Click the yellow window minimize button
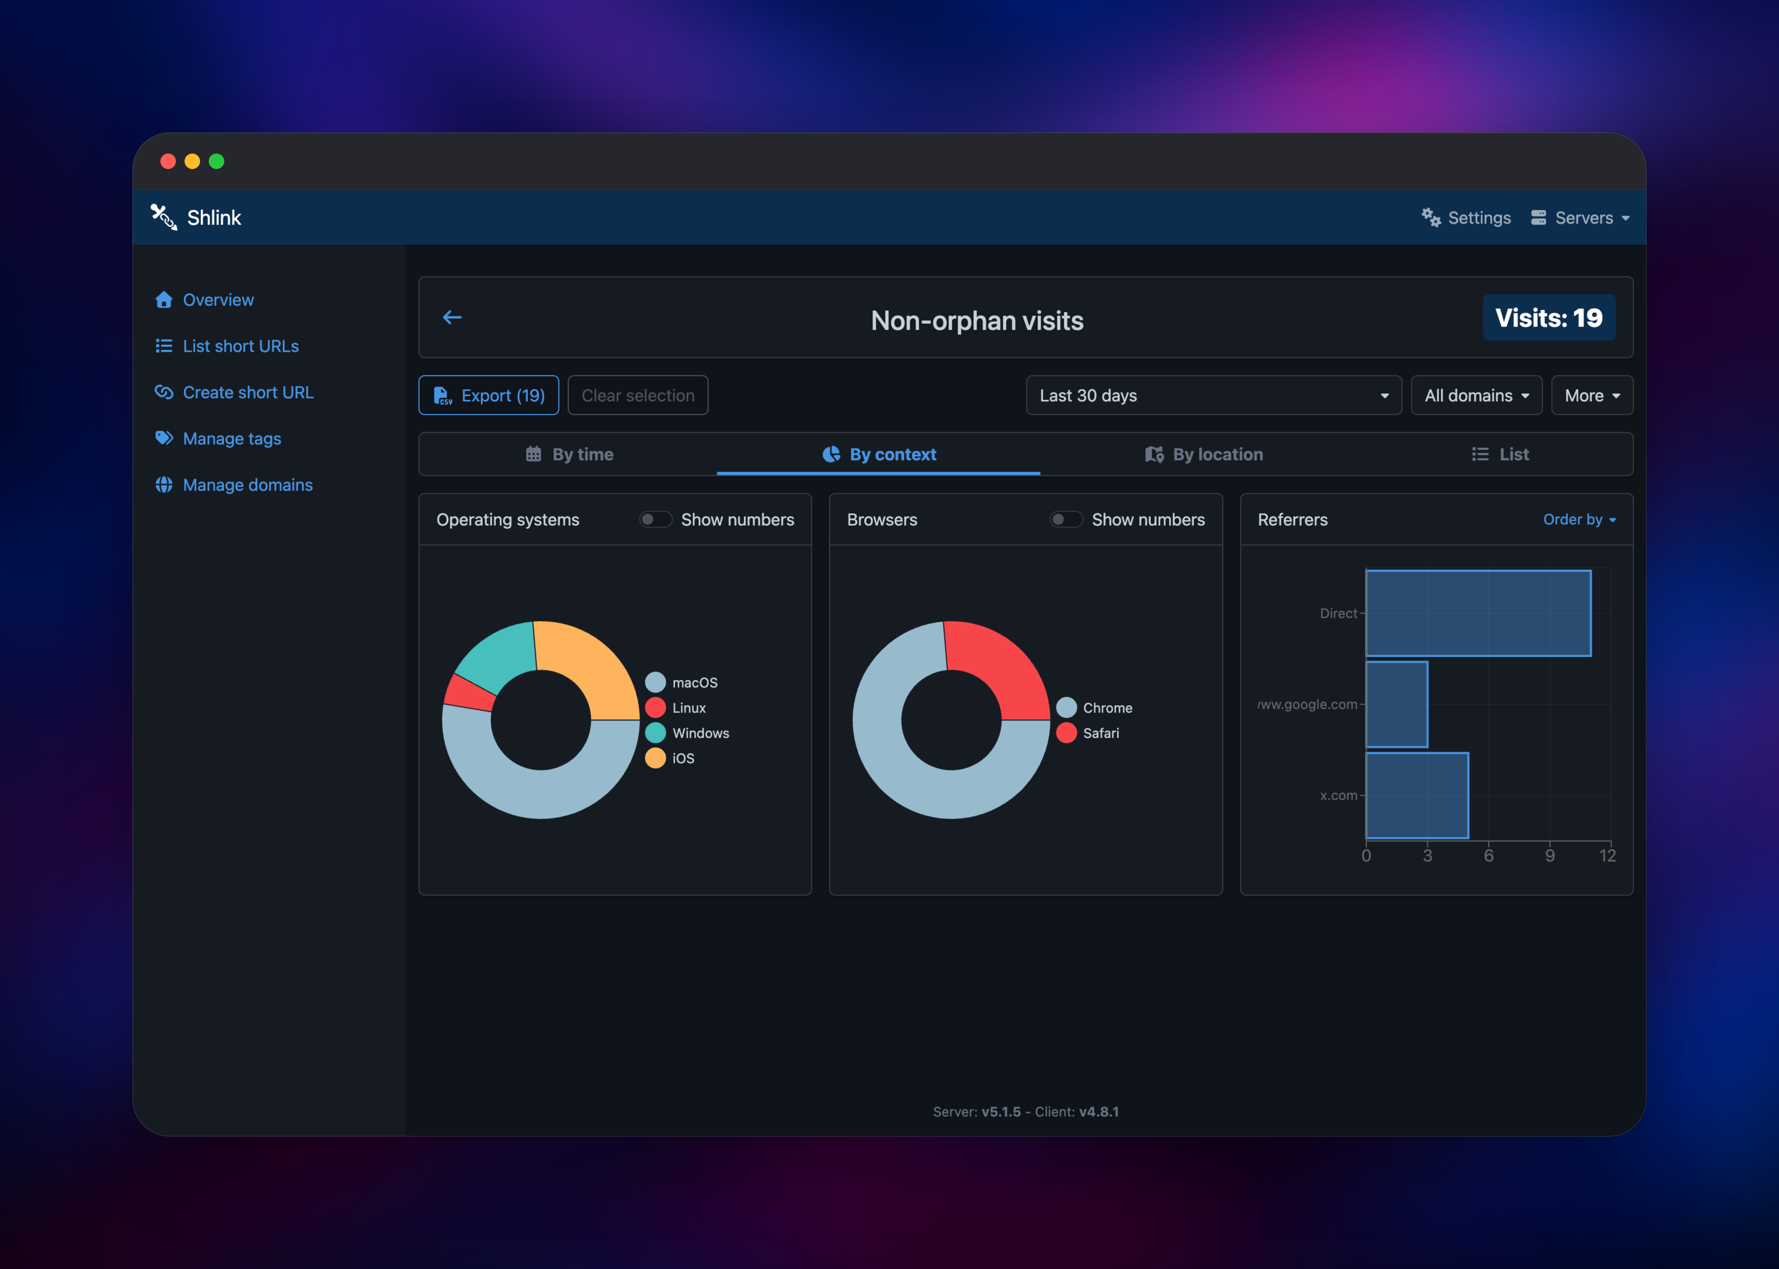 click(x=192, y=161)
